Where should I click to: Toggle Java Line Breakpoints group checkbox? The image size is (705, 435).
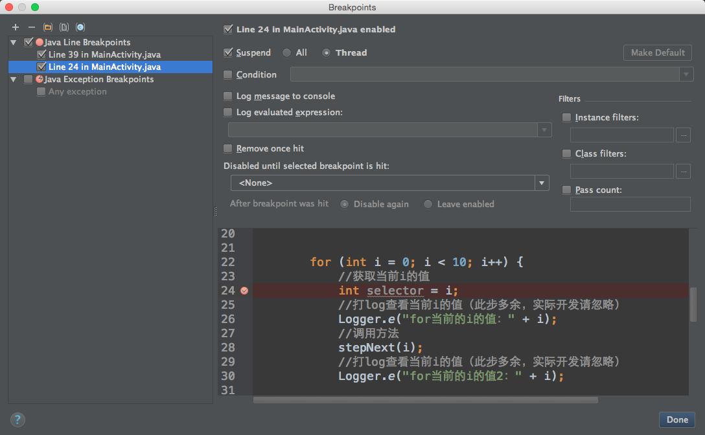(29, 42)
